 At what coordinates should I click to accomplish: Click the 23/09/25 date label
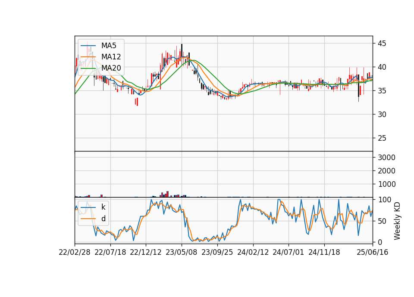pyautogui.click(x=217, y=252)
